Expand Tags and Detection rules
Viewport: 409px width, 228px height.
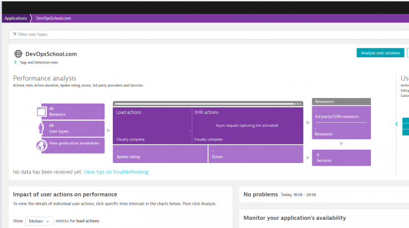[x=36, y=62]
